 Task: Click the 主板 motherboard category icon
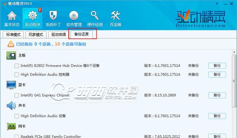click(11, 55)
